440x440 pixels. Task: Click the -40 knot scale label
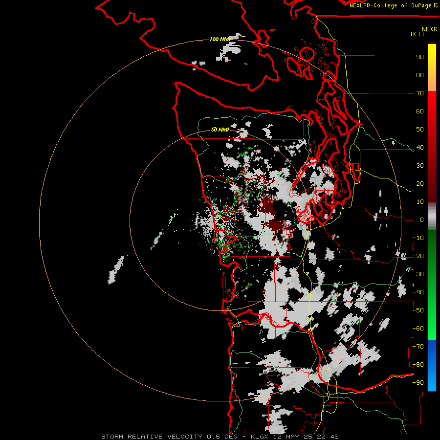pyautogui.click(x=418, y=292)
